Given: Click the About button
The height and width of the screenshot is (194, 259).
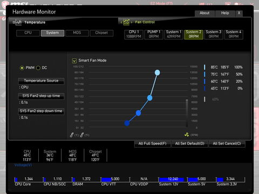Looking at the screenshot, I should click(x=205, y=13).
